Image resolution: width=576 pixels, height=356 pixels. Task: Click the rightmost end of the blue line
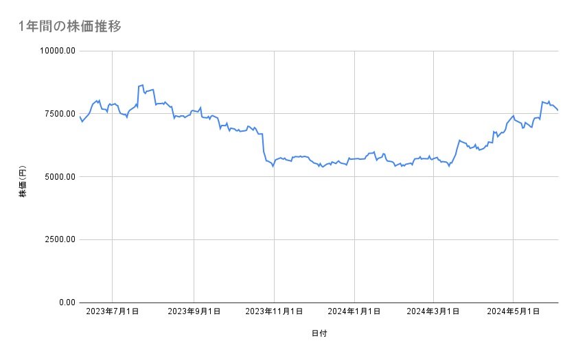[557, 110]
